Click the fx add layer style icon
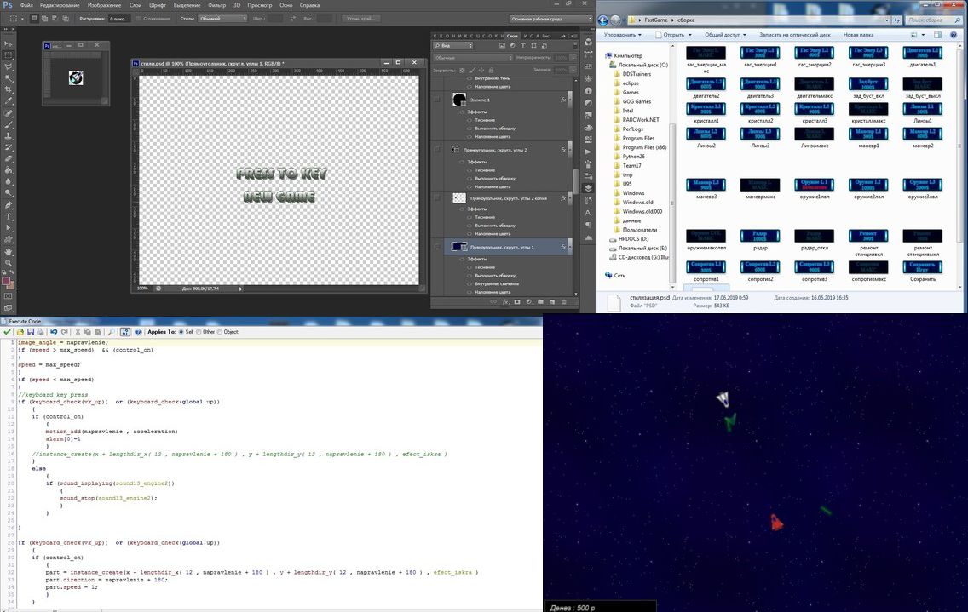The height and width of the screenshot is (612, 968). [505, 301]
